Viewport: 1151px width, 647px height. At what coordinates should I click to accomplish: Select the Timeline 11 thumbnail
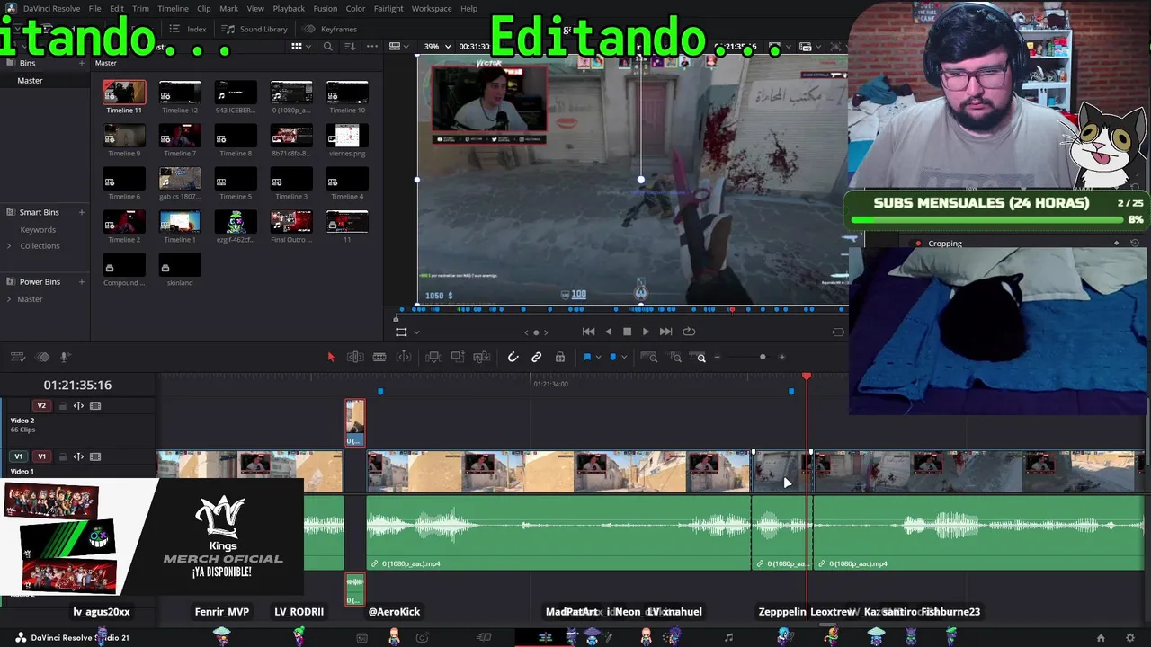(x=124, y=93)
